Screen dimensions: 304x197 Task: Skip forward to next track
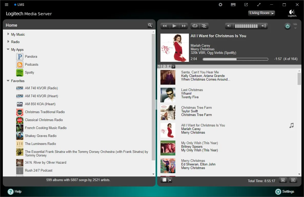click(x=184, y=26)
